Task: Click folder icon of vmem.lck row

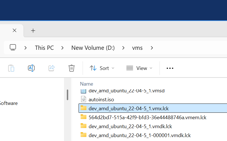Action: coord(83,117)
